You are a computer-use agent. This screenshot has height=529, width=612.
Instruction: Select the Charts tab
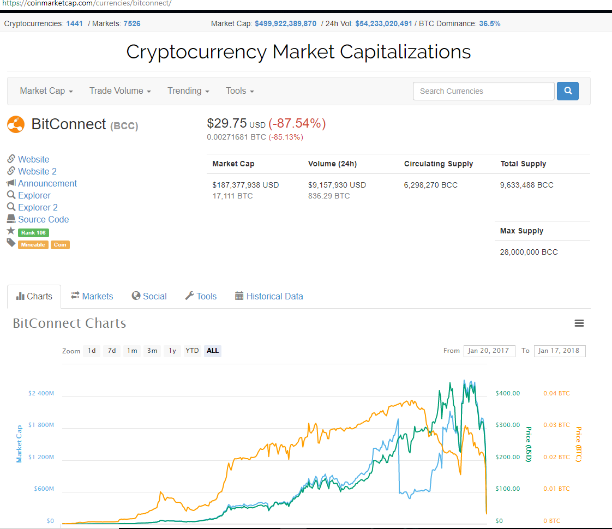click(34, 297)
